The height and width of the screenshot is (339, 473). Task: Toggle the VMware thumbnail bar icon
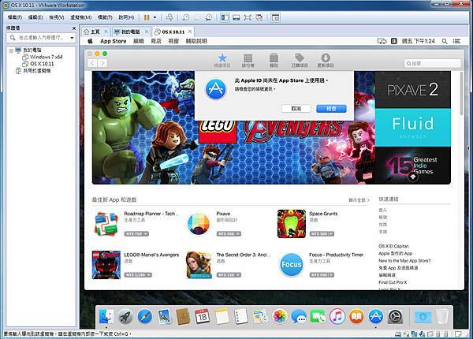(x=236, y=17)
